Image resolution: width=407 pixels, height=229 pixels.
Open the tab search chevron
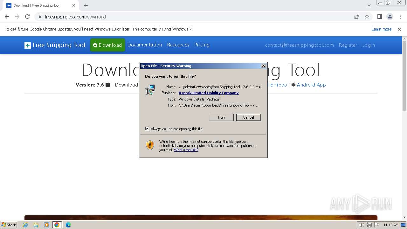pyautogui.click(x=369, y=5)
